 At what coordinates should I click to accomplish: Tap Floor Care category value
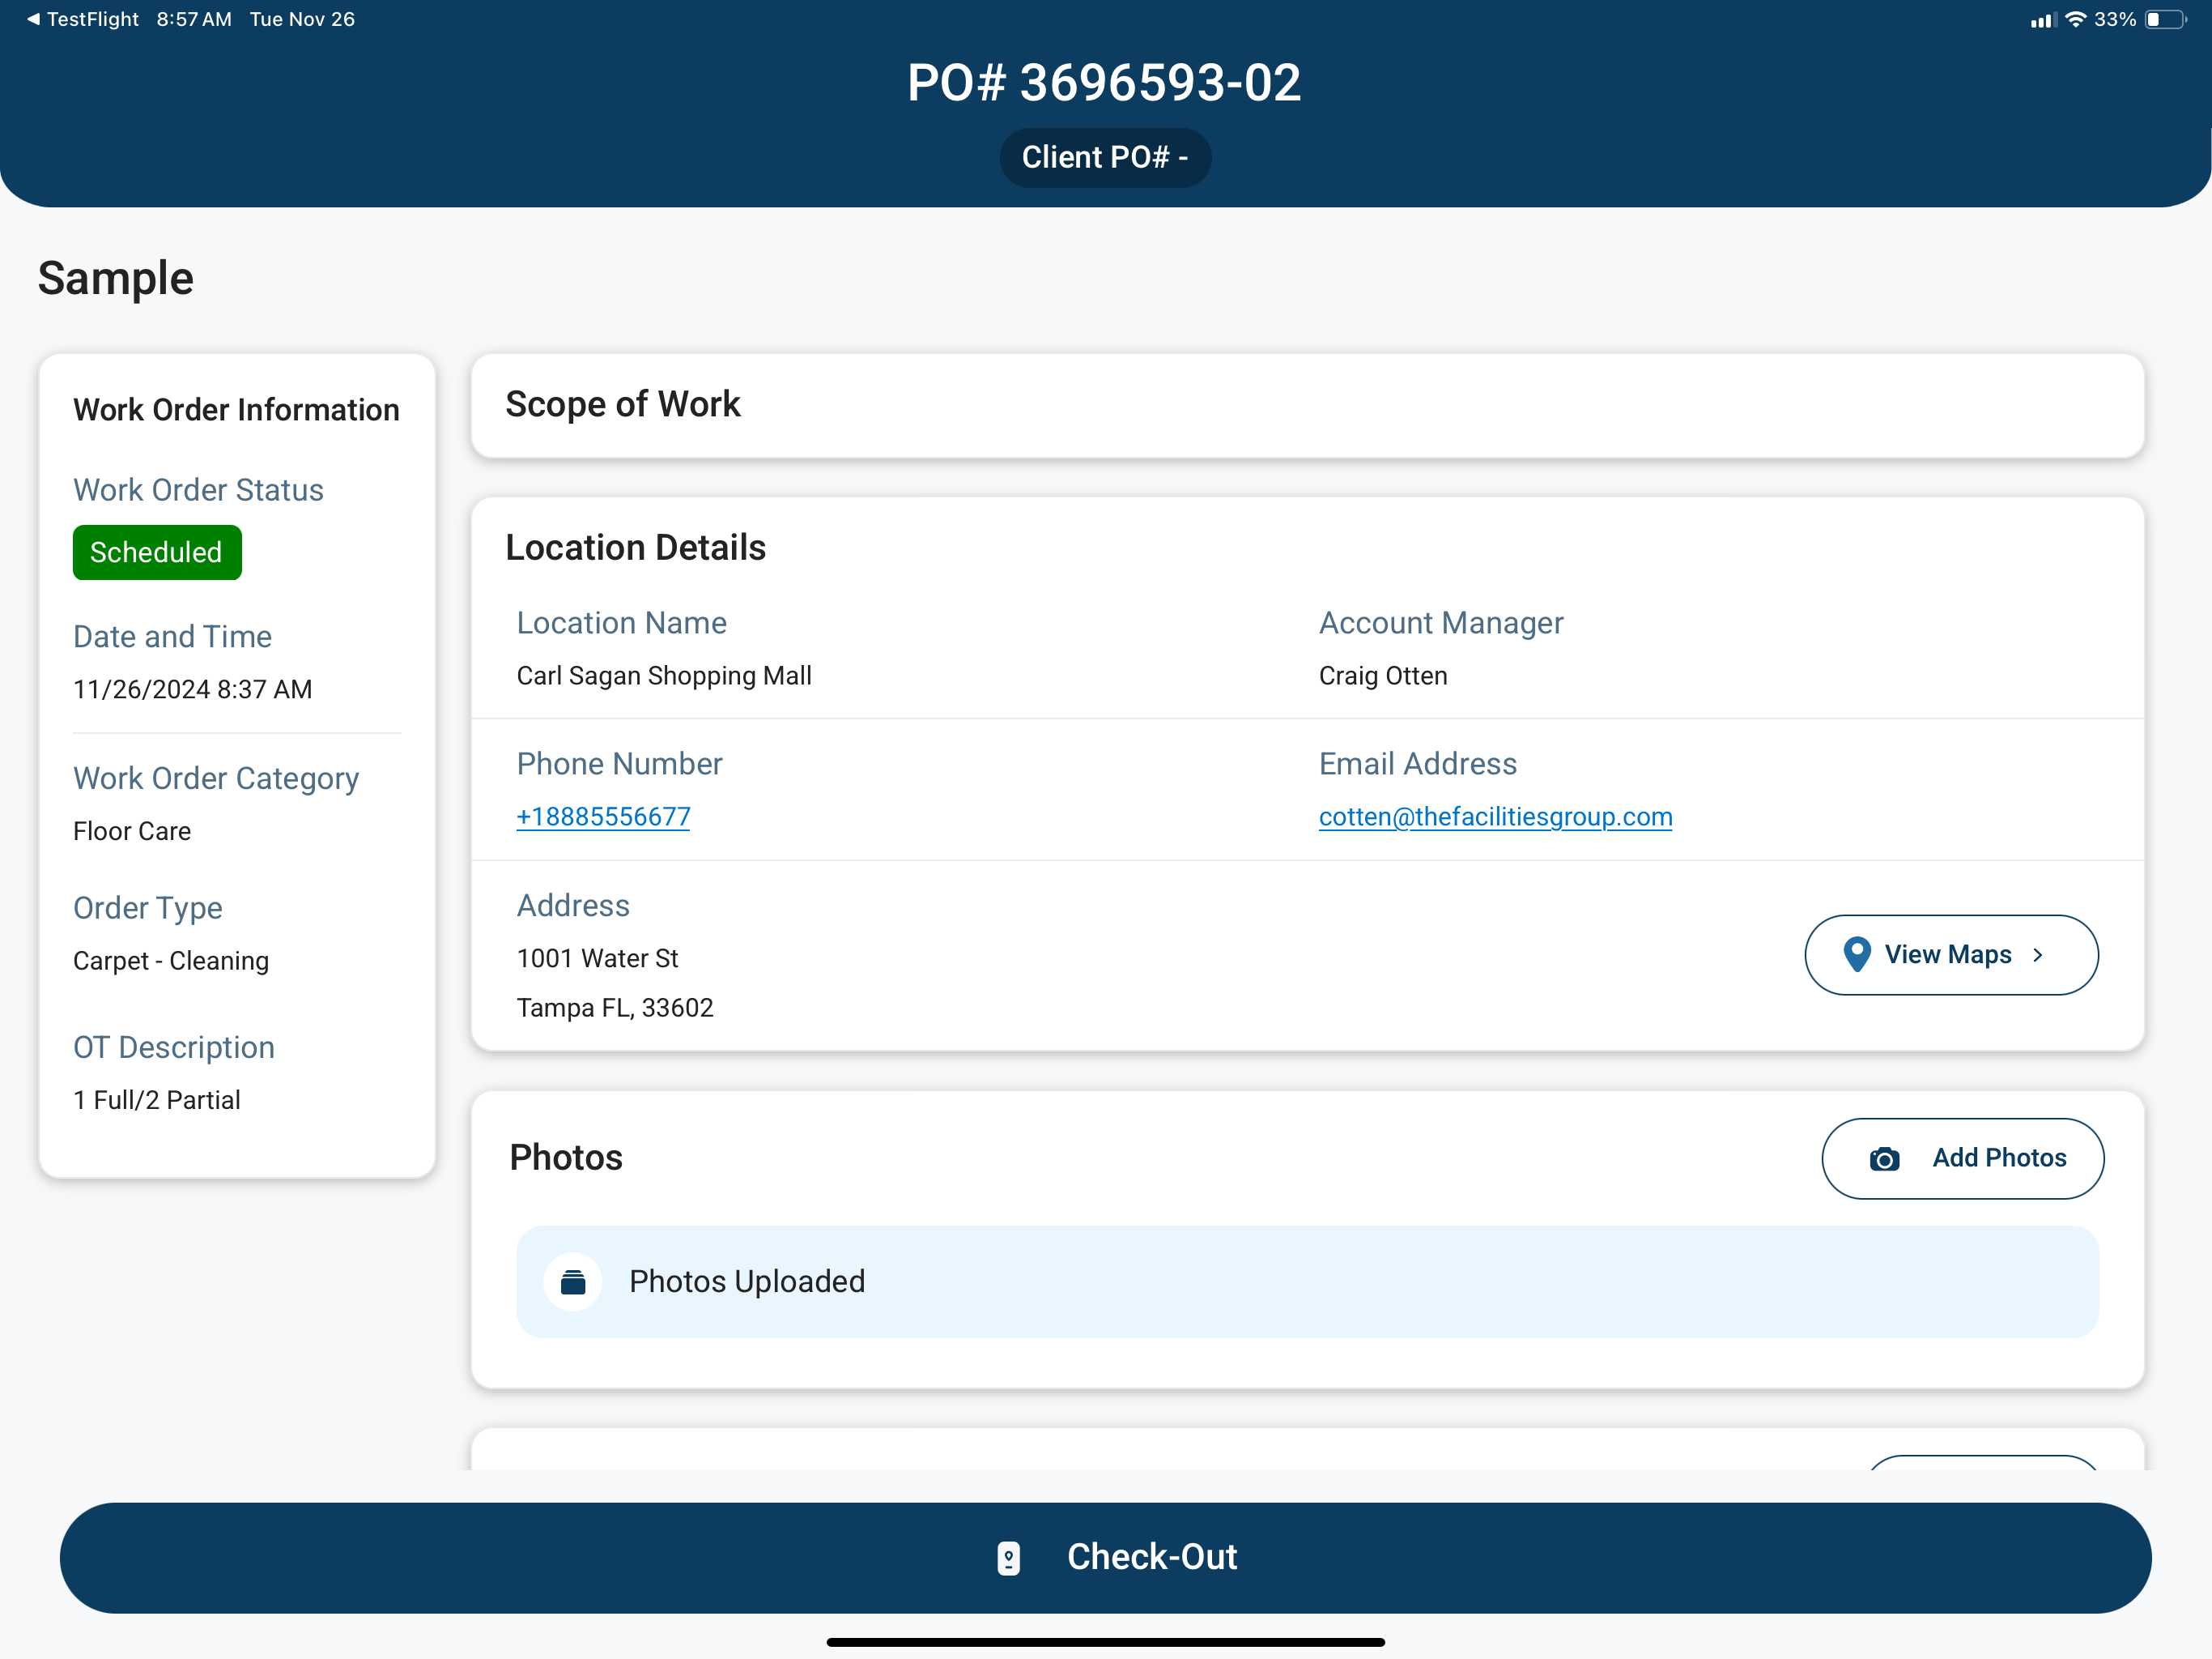click(132, 831)
